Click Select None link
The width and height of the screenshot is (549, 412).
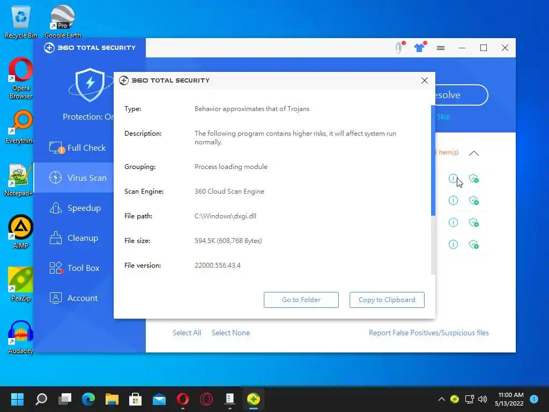tap(231, 333)
